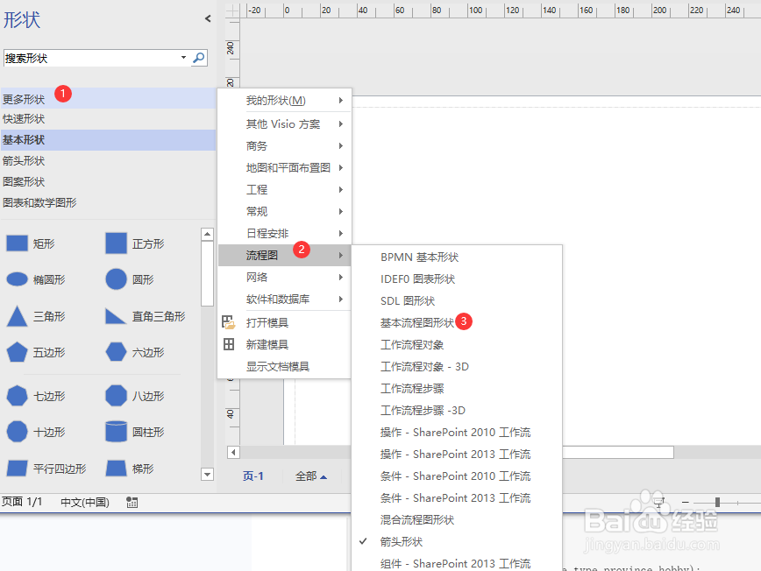Select IDEF0 图表形状 stencil

click(x=457, y=279)
